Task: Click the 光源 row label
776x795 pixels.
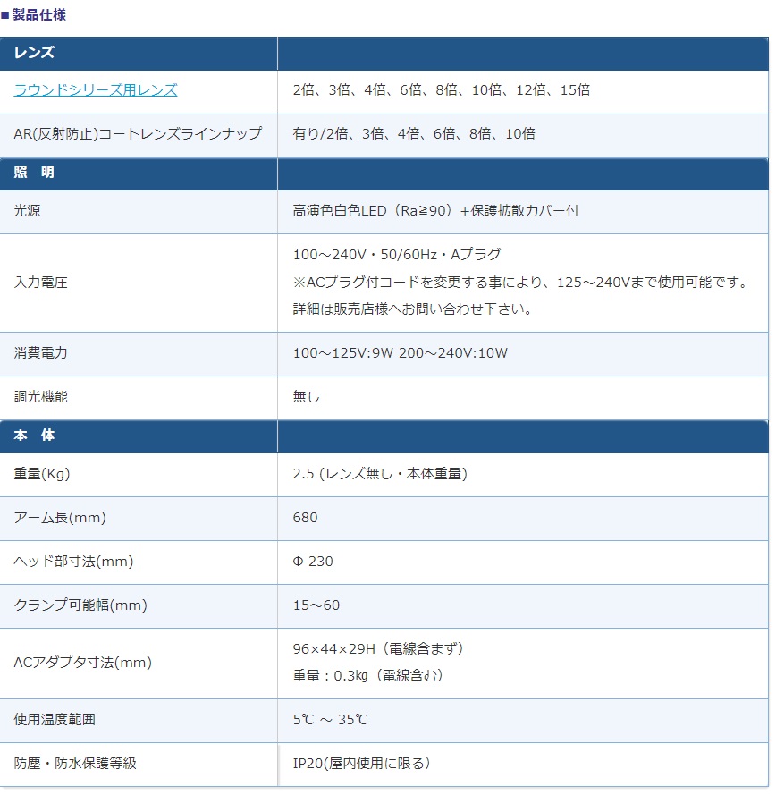Action: 27,210
